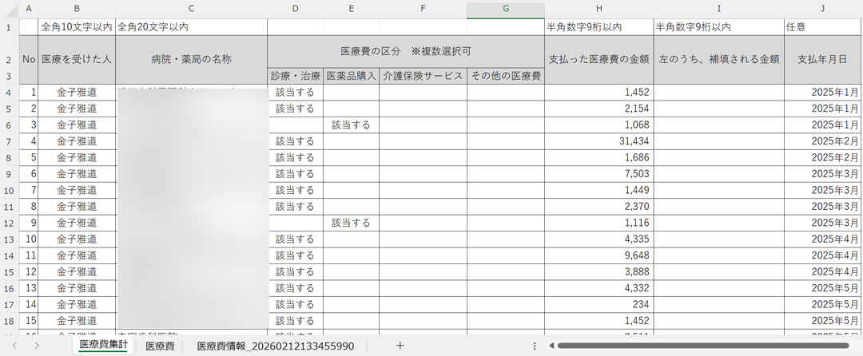This screenshot has height=356, width=863.
Task: Add a new sheet with plus icon
Action: pos(400,346)
